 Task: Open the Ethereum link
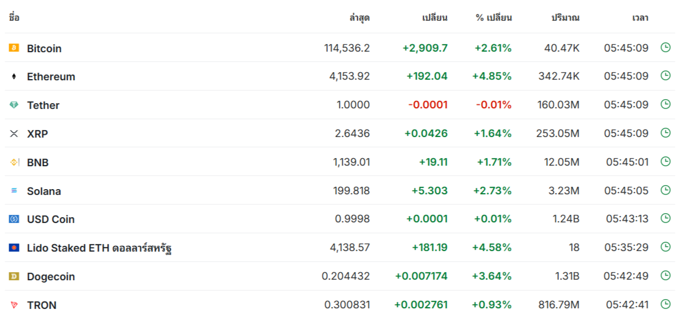51,77
